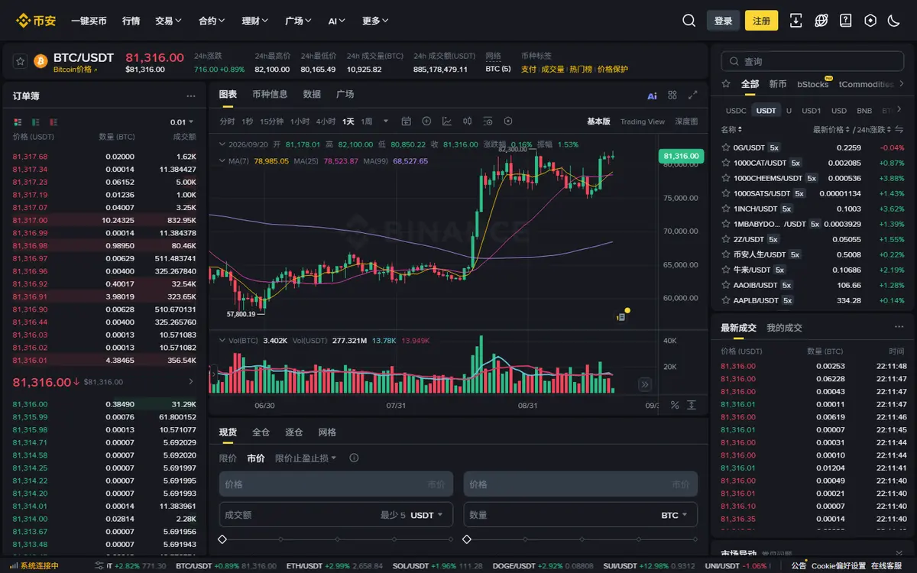Open the help book icon
Screen dimensions: 917x573
[846, 21]
